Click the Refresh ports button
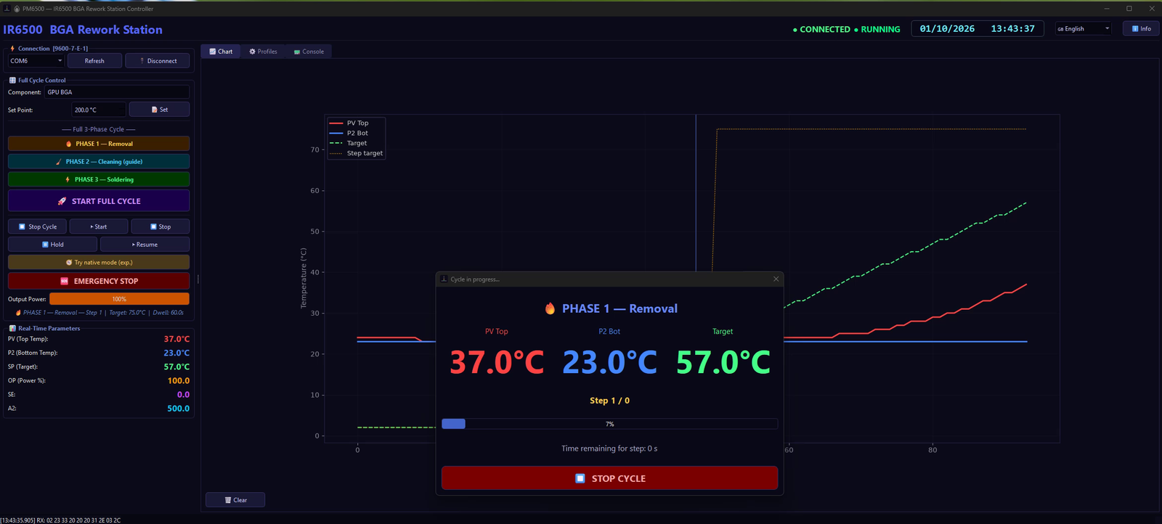This screenshot has height=524, width=1162. click(94, 61)
